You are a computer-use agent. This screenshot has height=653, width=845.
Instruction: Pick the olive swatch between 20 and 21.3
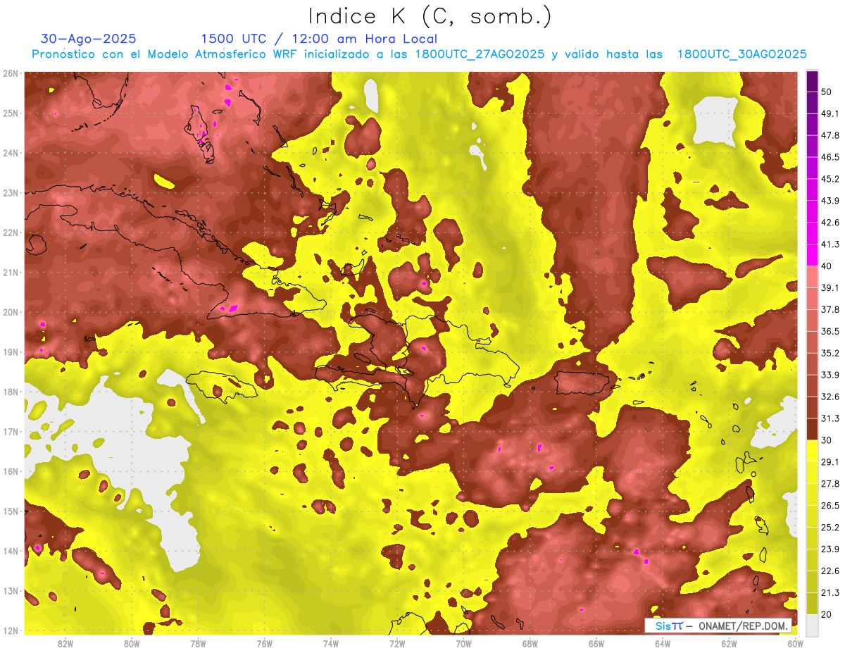tap(812, 603)
